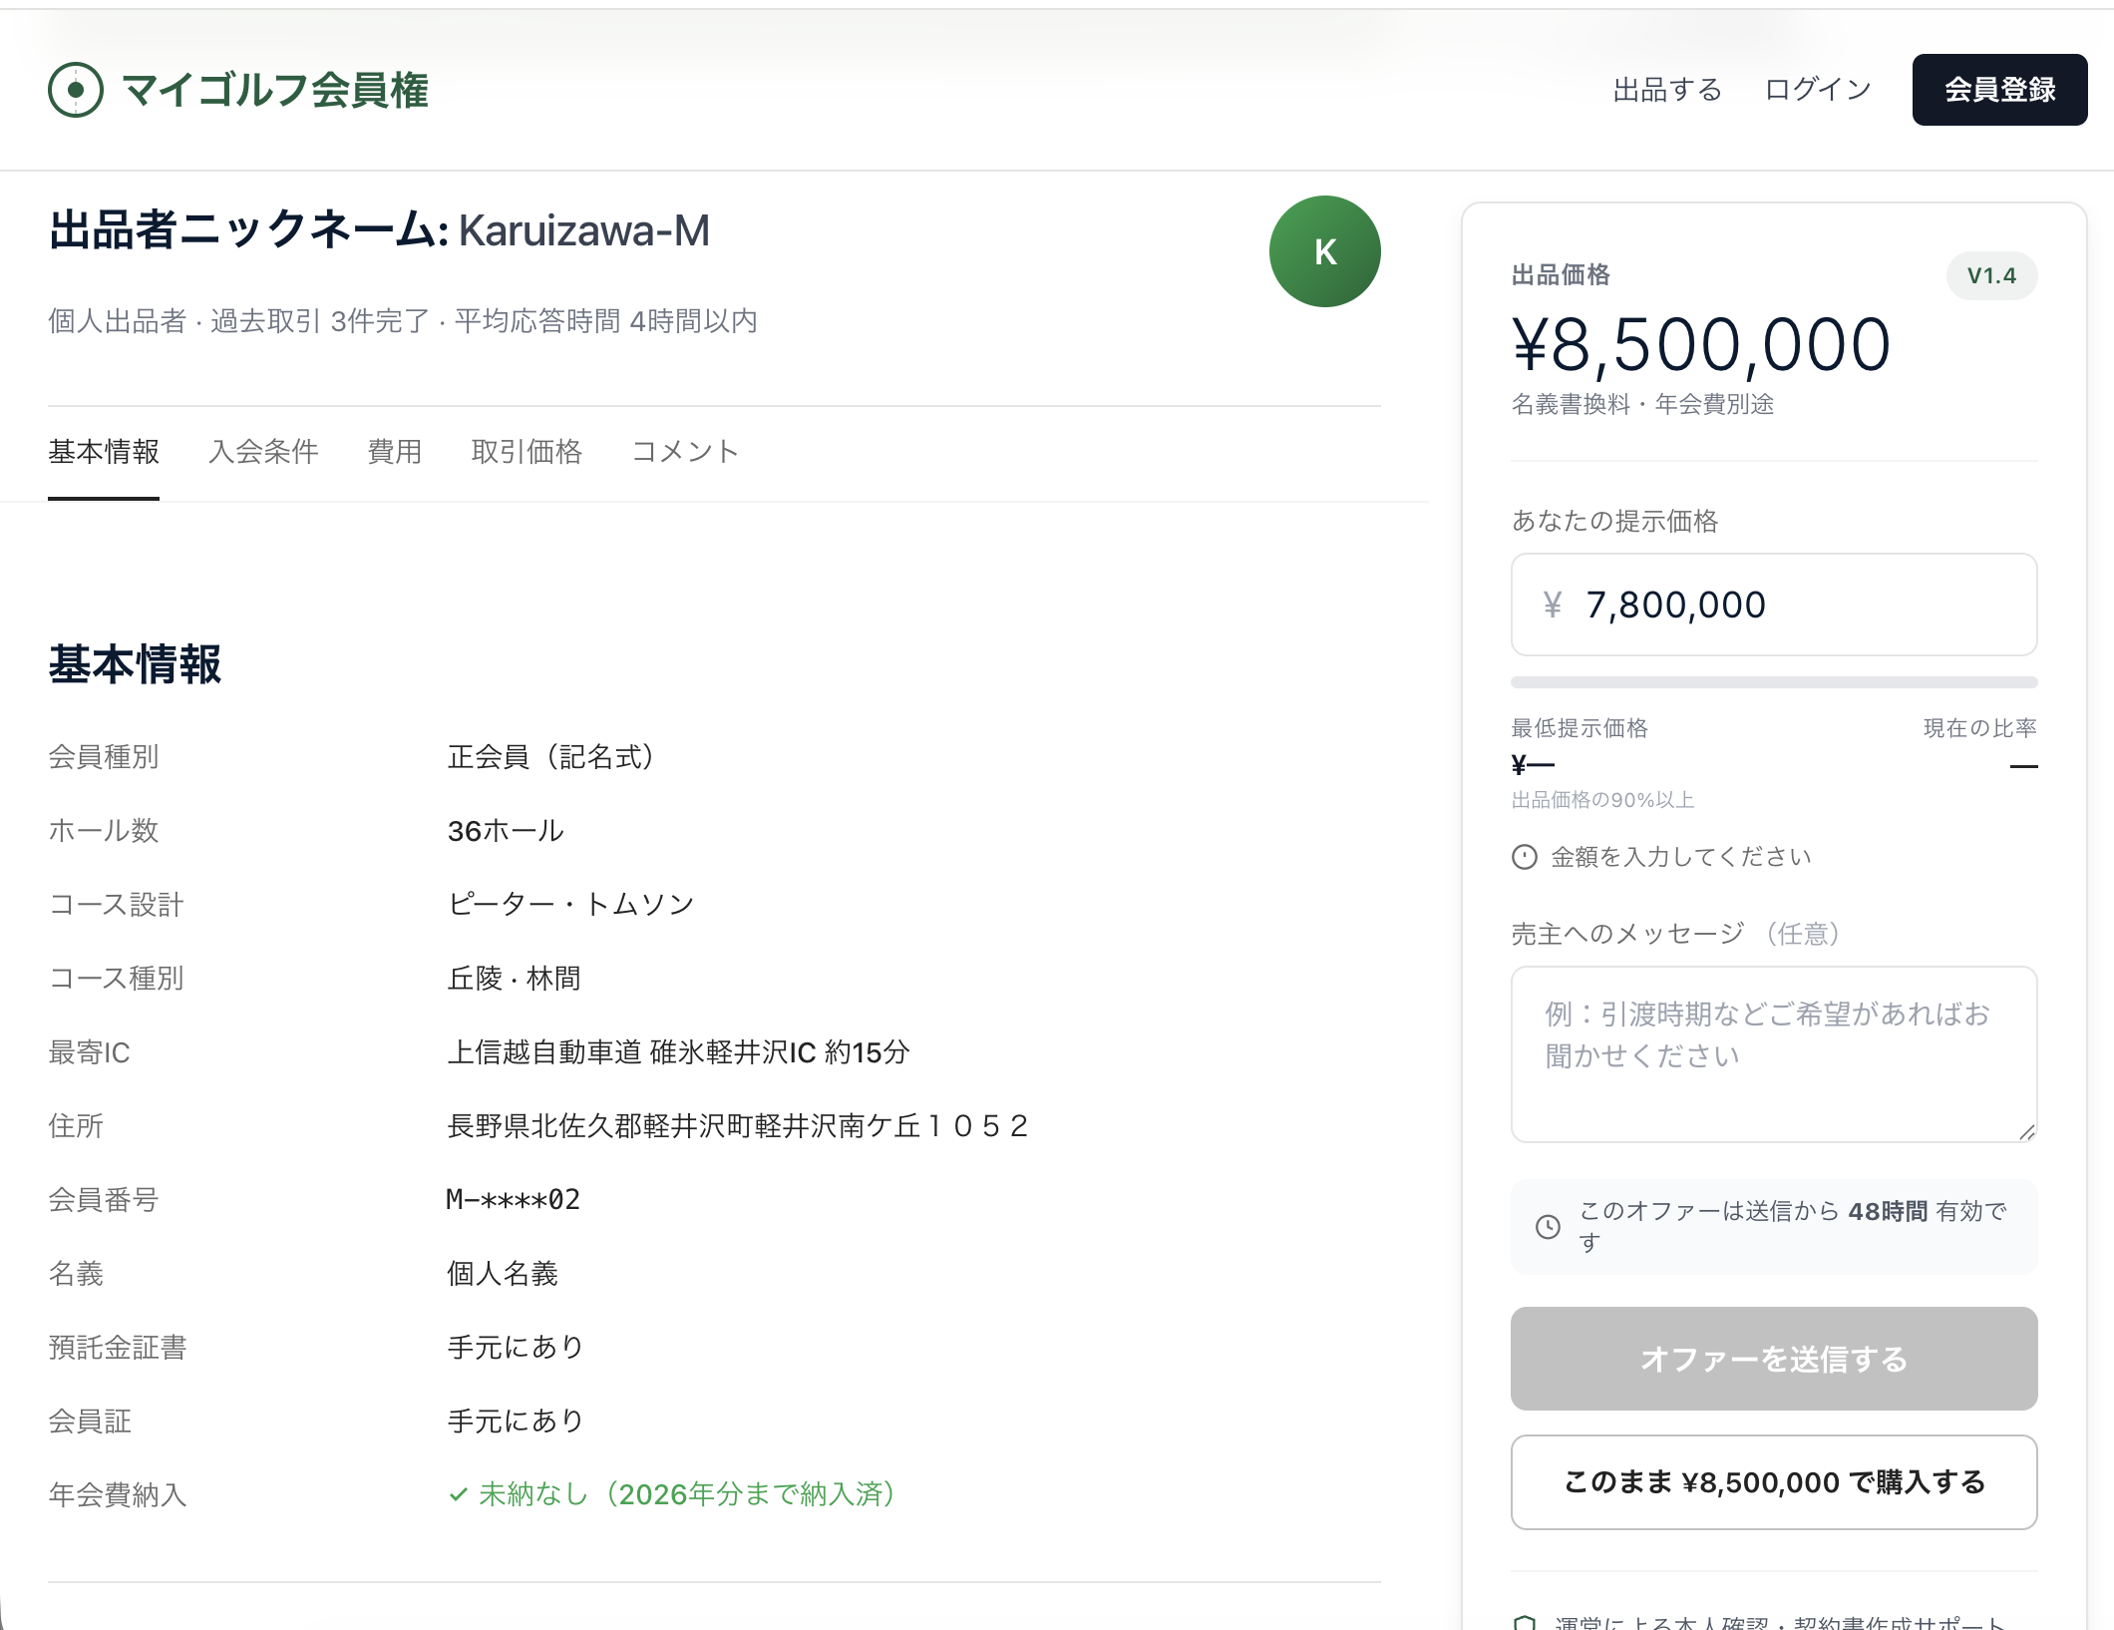This screenshot has width=2114, height=1630.
Task: Click the マイゴルフ会員権 logo icon
Action: pyautogui.click(x=75, y=91)
